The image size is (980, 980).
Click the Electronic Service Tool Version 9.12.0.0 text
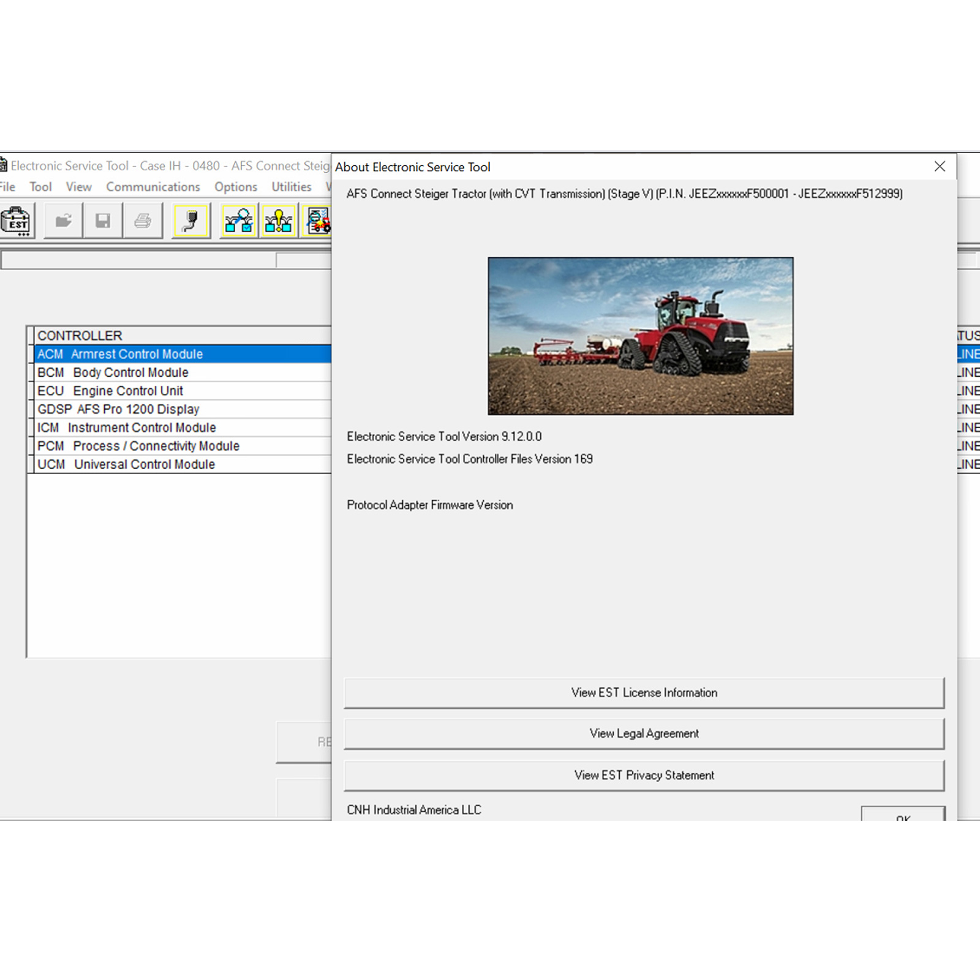click(x=444, y=437)
